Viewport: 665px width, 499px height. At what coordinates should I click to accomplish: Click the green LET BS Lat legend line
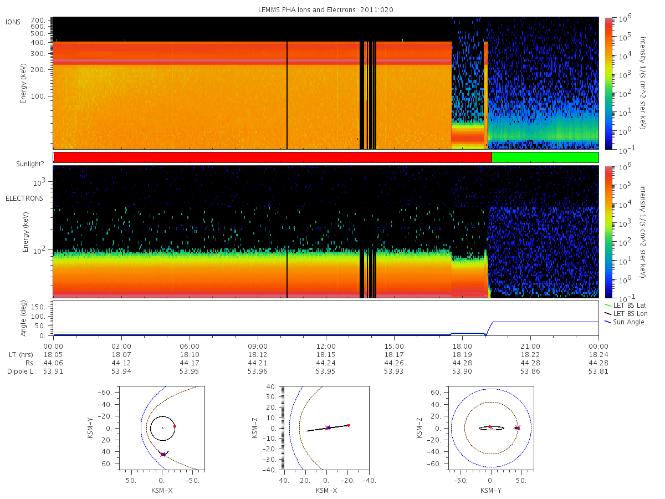pos(607,305)
